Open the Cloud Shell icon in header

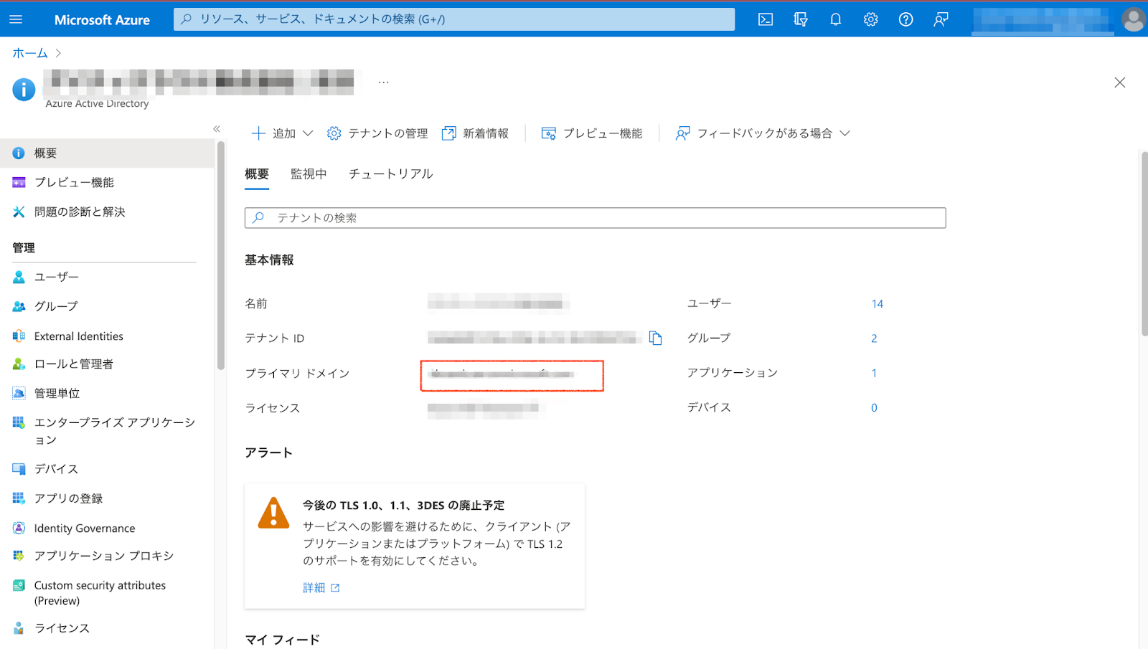[x=766, y=19]
